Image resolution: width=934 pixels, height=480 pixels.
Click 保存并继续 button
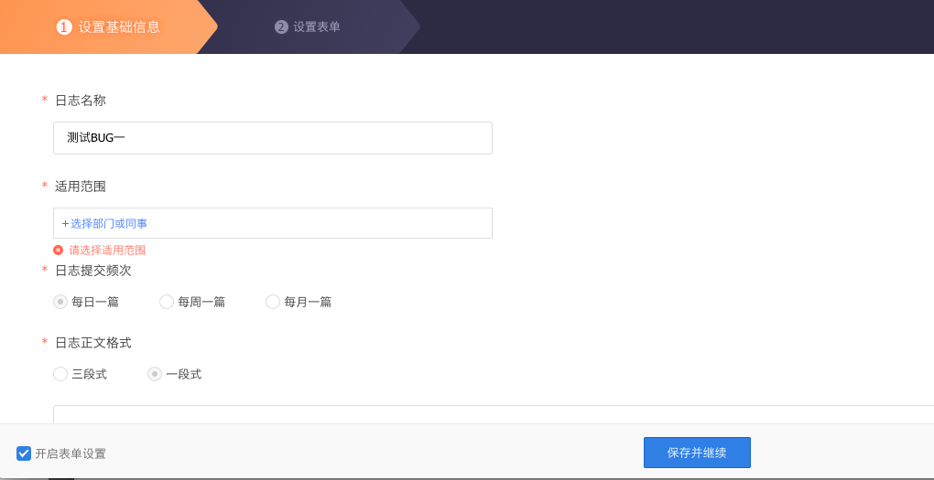click(x=697, y=453)
